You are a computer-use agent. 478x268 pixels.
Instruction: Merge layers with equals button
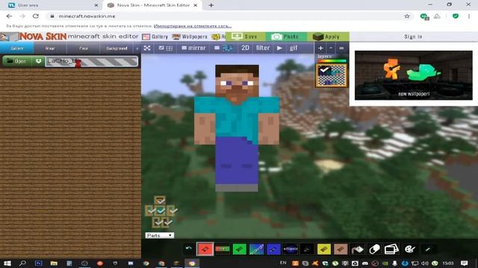pyautogui.click(x=341, y=48)
